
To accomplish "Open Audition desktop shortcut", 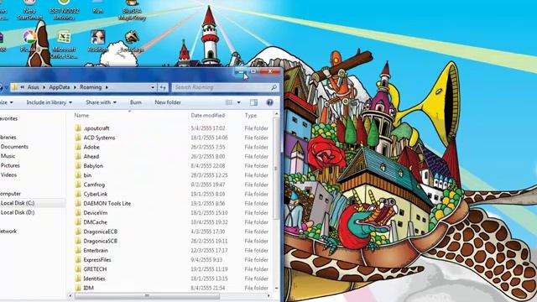I will point(97,41).
